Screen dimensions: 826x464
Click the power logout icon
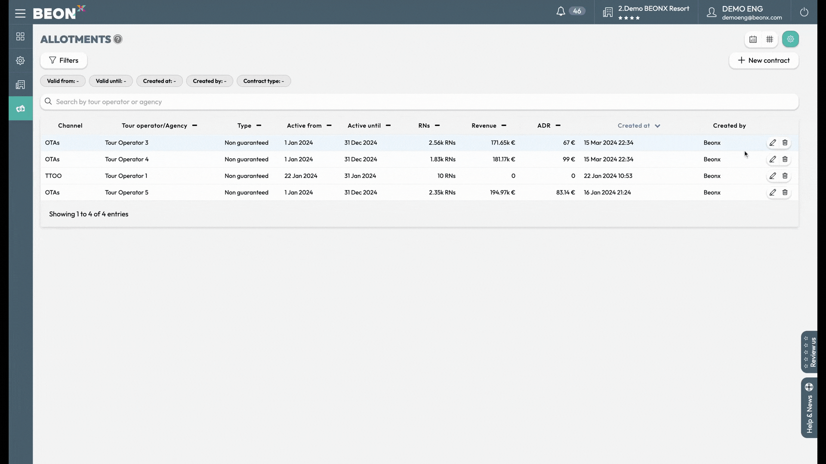[804, 12]
